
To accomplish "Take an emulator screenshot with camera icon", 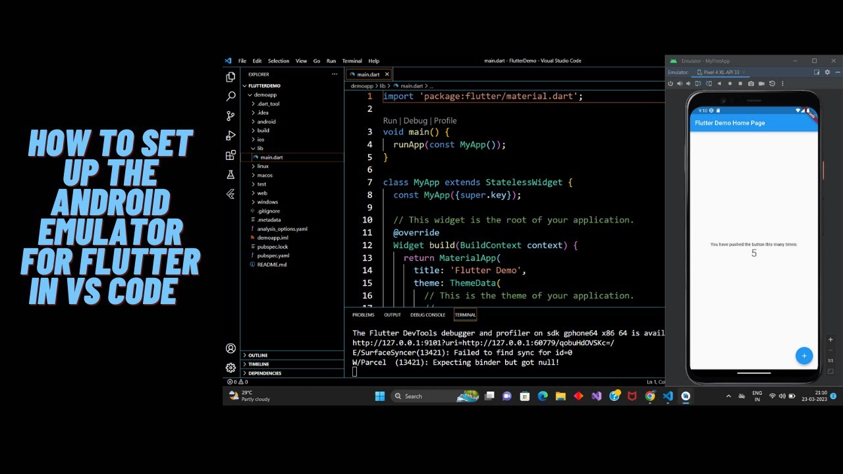I will tap(751, 84).
